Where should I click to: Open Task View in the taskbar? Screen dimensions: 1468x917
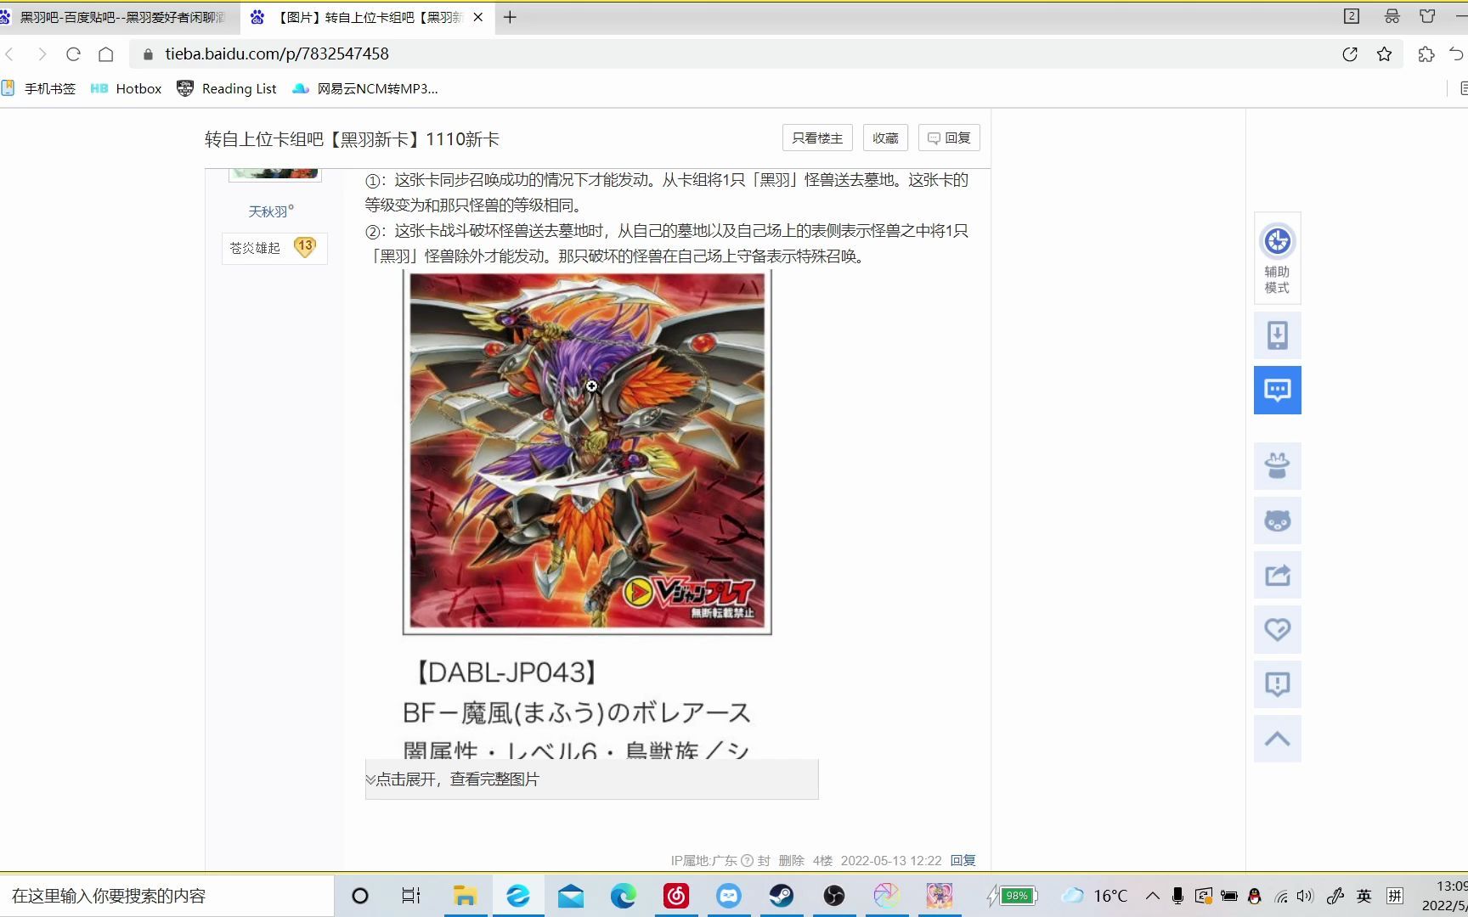tap(411, 896)
